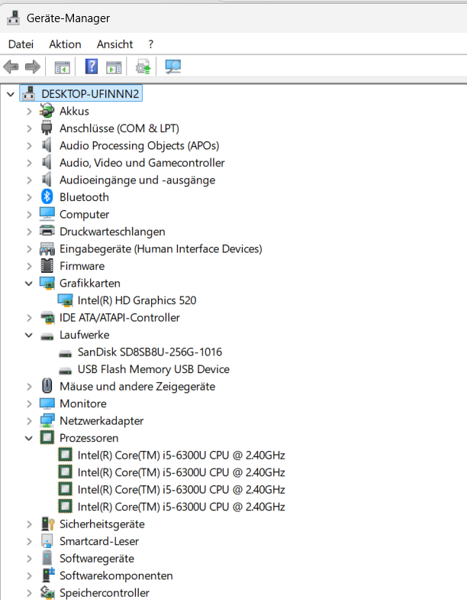The image size is (467, 600).
Task: Expand the Netzwerkadapter category
Action: (x=29, y=421)
